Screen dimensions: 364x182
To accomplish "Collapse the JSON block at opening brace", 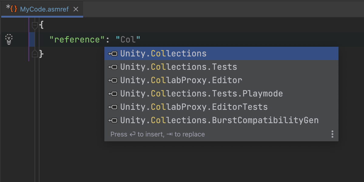I will click(35, 25).
